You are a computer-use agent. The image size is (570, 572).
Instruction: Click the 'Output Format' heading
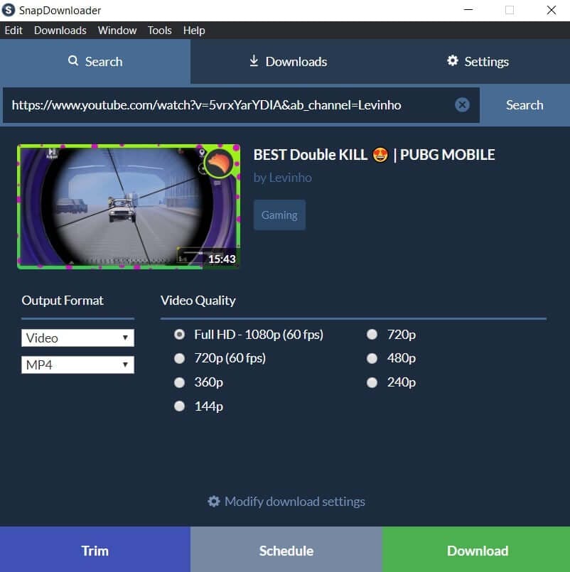63,301
